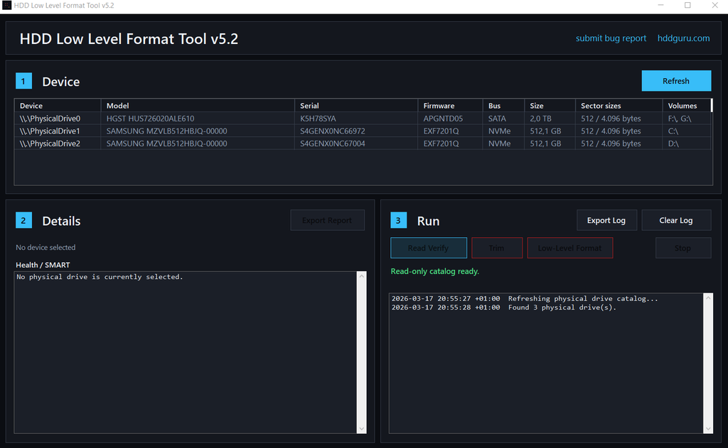Image resolution: width=728 pixels, height=448 pixels.
Task: Minimize the HDD Low Level Format window
Action: point(660,5)
